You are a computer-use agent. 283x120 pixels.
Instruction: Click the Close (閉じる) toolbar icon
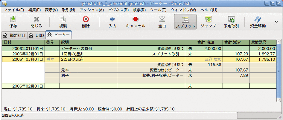pyautogui.click(x=36, y=22)
